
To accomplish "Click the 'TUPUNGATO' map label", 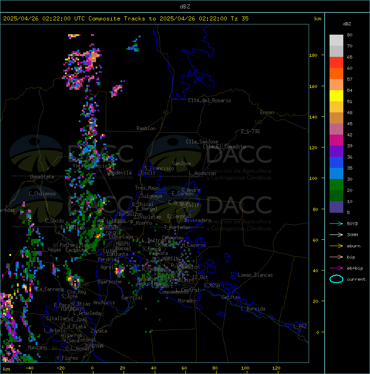I will pos(72,309).
